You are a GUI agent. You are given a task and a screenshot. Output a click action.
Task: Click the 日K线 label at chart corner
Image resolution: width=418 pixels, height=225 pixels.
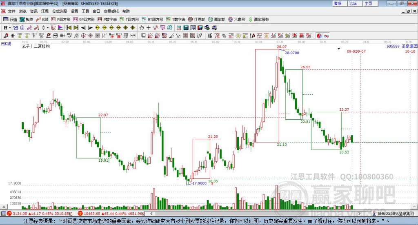point(6,44)
